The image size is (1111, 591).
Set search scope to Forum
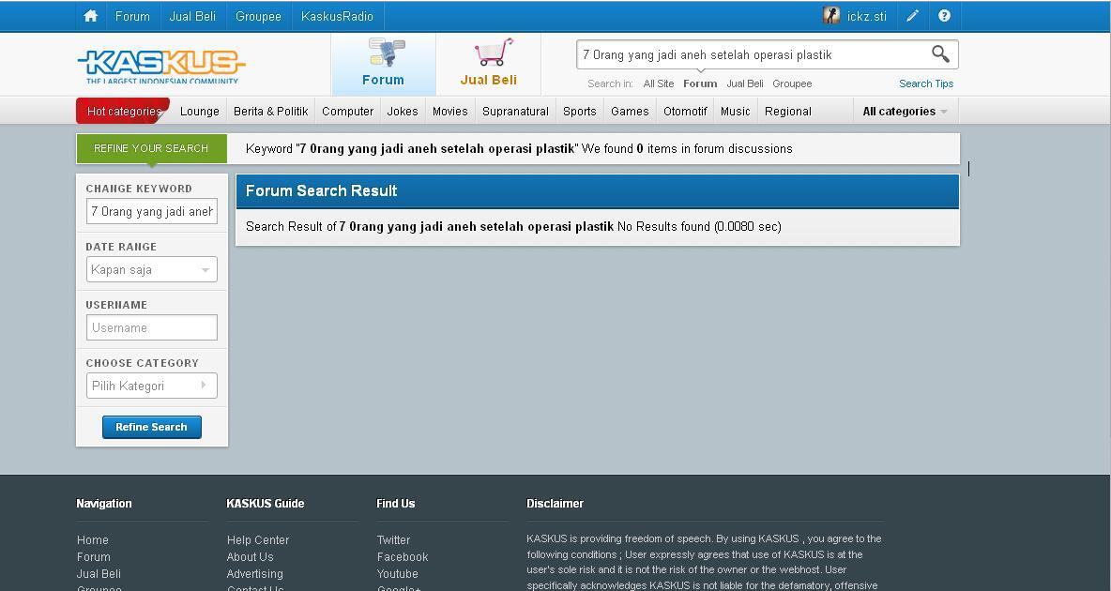pos(700,83)
